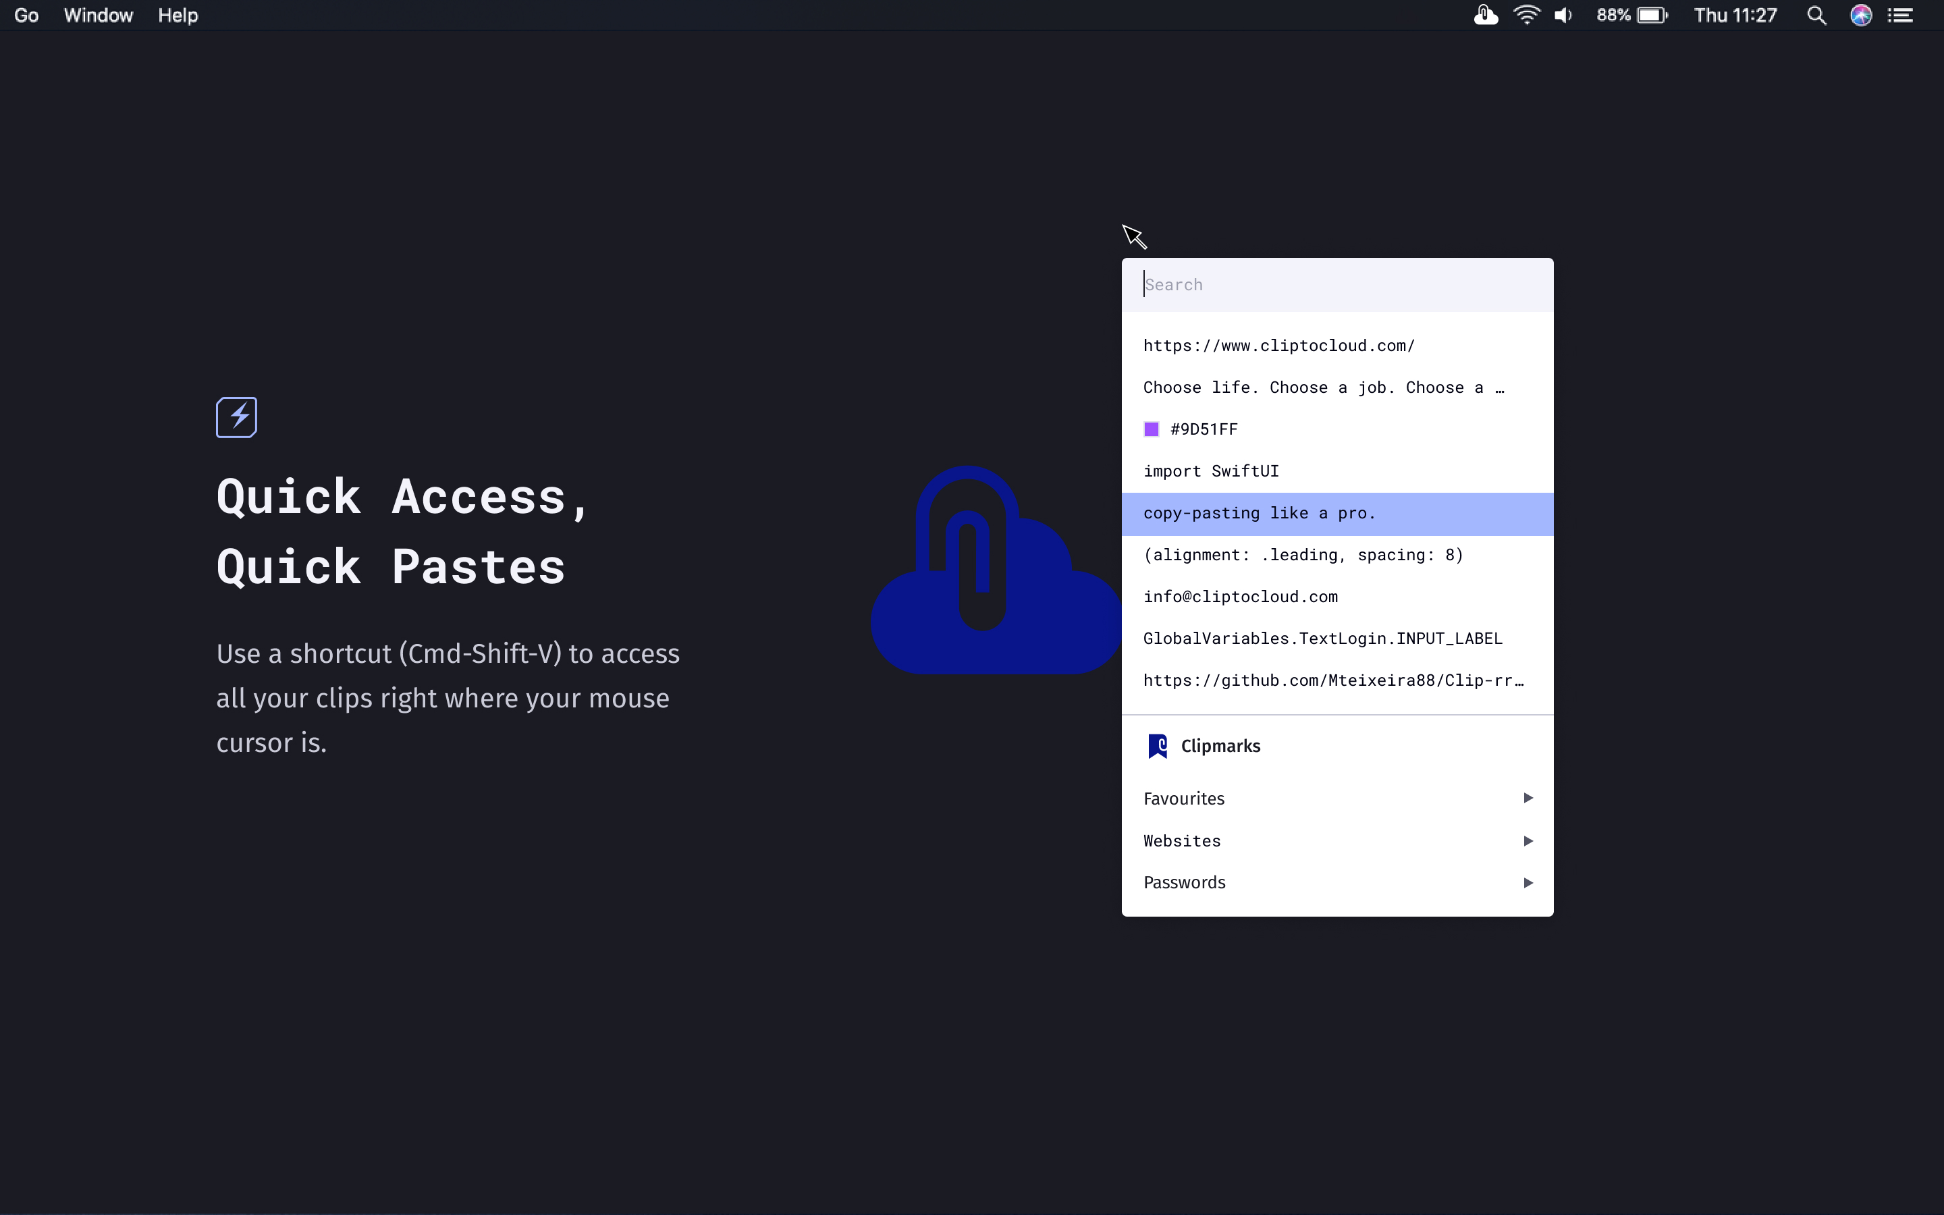Viewport: 1944px width, 1215px height.
Task: Select the 'Choose life' text clip
Action: tap(1337, 387)
